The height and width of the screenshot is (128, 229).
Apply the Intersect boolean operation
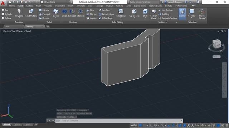point(80,13)
